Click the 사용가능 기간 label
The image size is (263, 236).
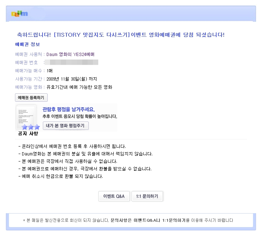tap(29, 79)
